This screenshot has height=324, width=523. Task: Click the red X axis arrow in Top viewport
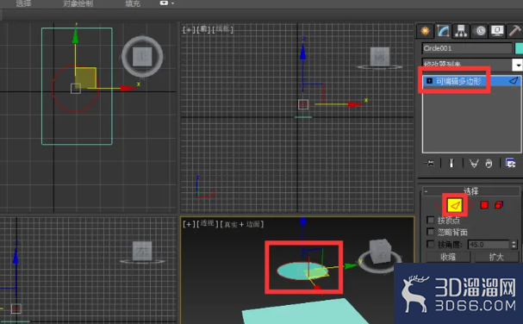click(128, 88)
